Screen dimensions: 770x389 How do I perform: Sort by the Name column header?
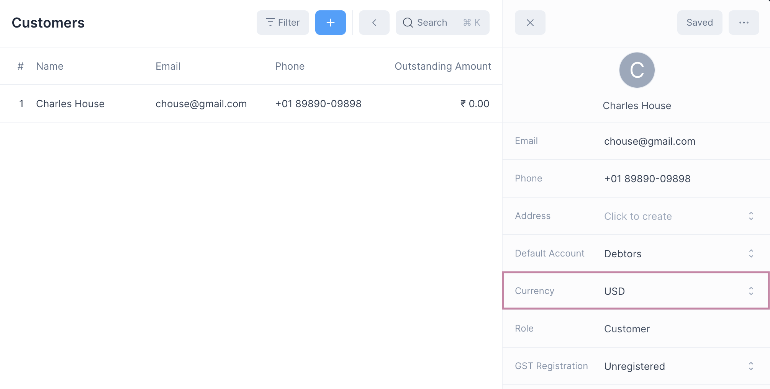tap(50, 66)
